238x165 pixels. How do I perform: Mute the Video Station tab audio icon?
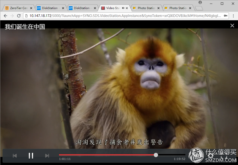123,8
